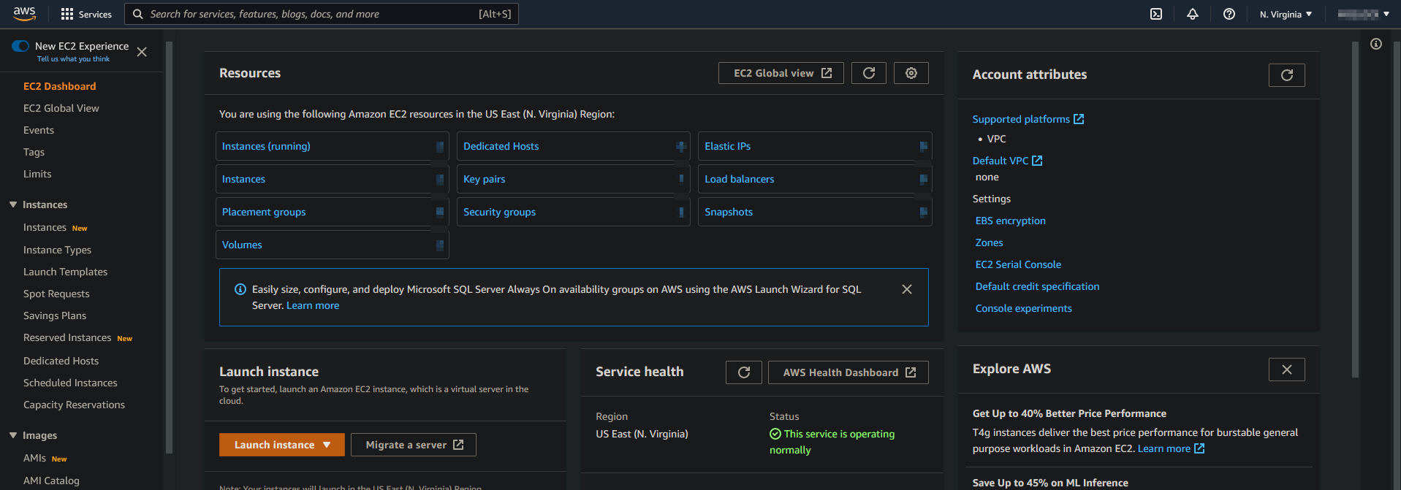Dismiss the SQL Server Launch Wizard notice

pyautogui.click(x=907, y=289)
